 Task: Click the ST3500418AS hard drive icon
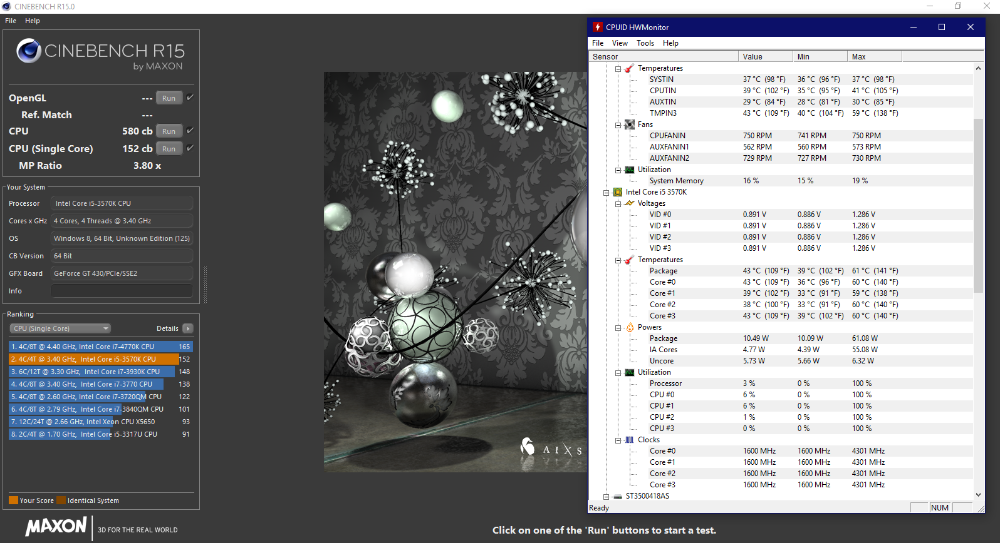coord(618,496)
